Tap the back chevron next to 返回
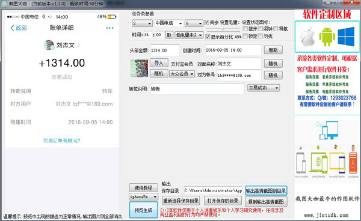Viewport: 361px width, 221px height. pyautogui.click(x=12, y=28)
